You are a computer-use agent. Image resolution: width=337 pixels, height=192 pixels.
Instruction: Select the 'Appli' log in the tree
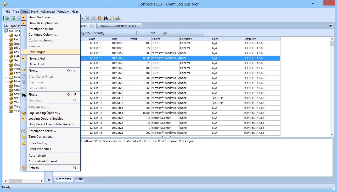[x=17, y=35]
